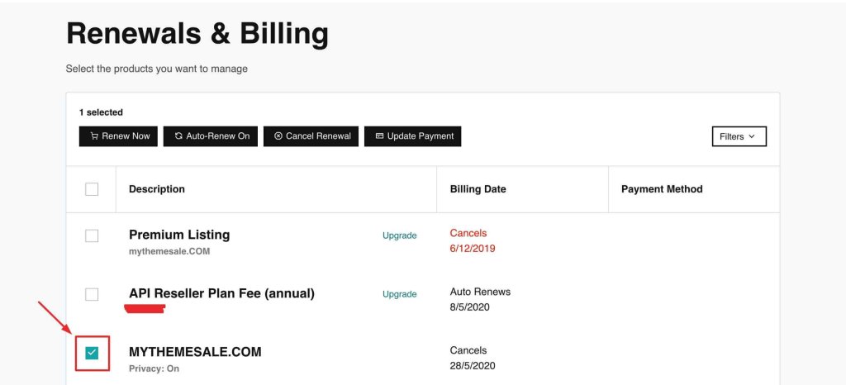
Task: Click Upgrade link for API Reseller Plan
Action: 399,294
